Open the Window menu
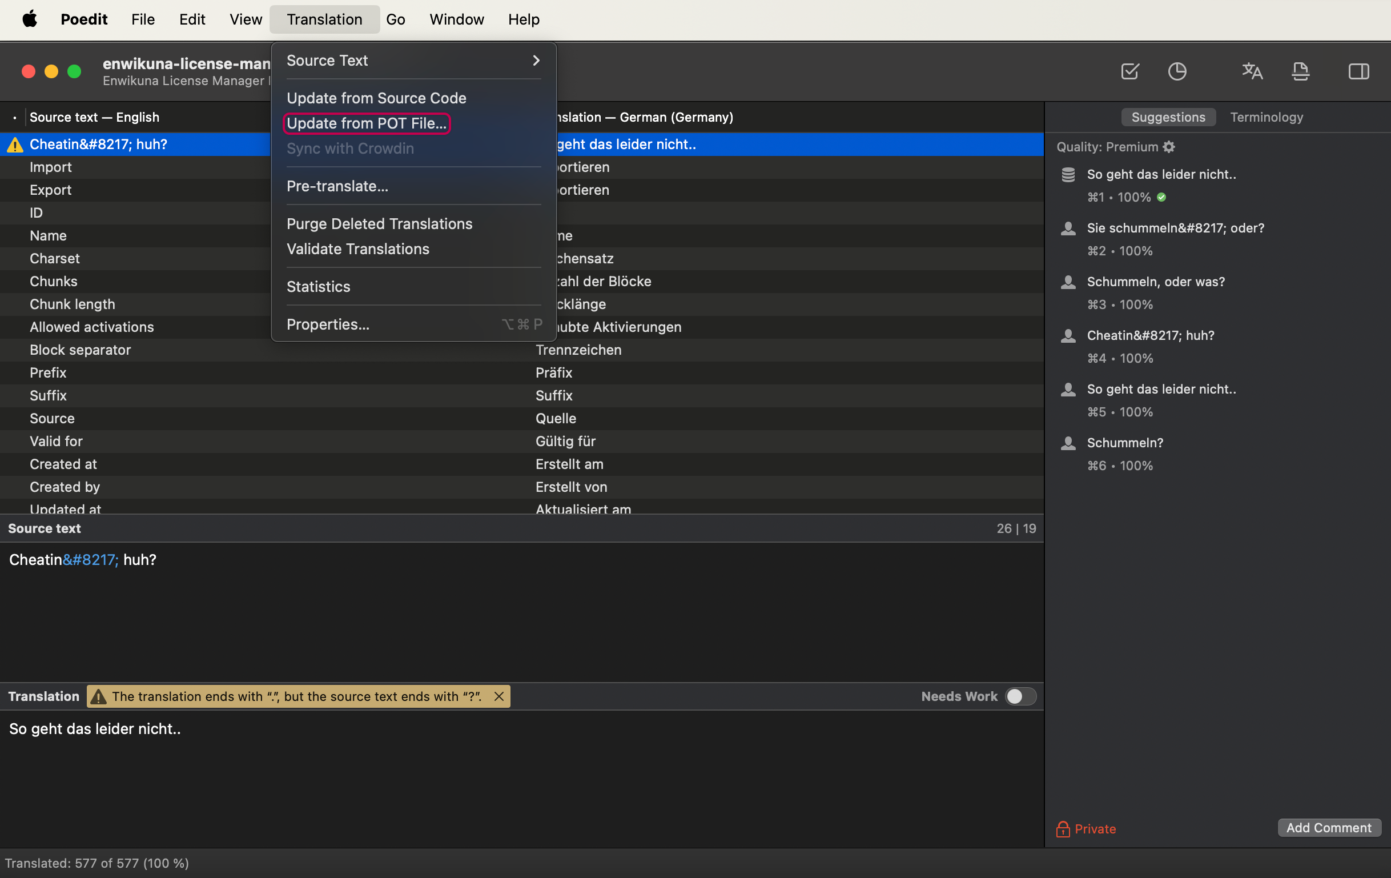Screen dimensions: 1391x878 [x=456, y=19]
